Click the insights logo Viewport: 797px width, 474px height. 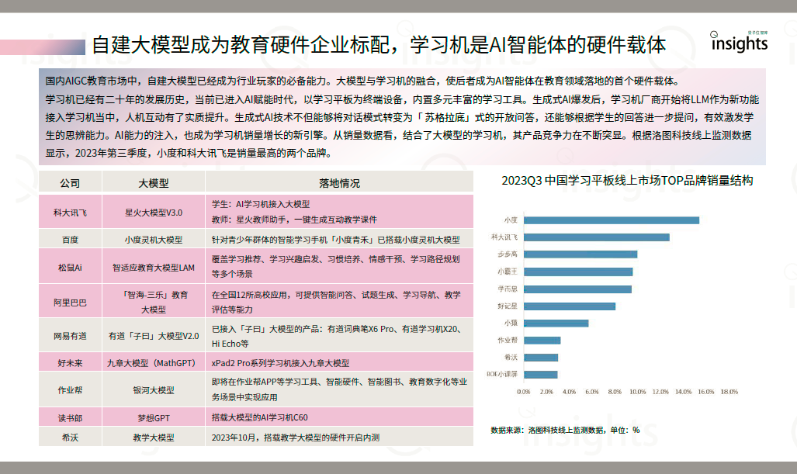(x=739, y=42)
